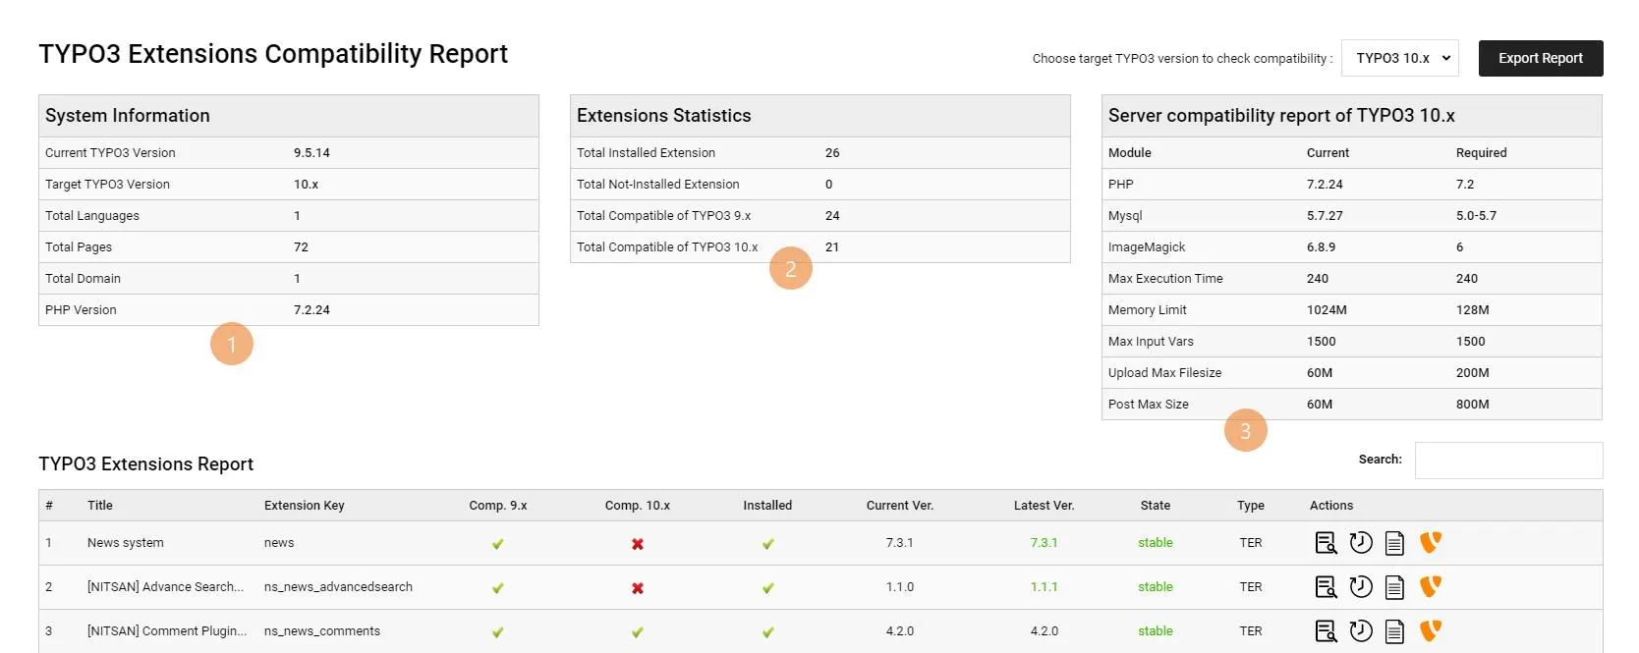Click the ImageMagick module label

pyautogui.click(x=1147, y=247)
